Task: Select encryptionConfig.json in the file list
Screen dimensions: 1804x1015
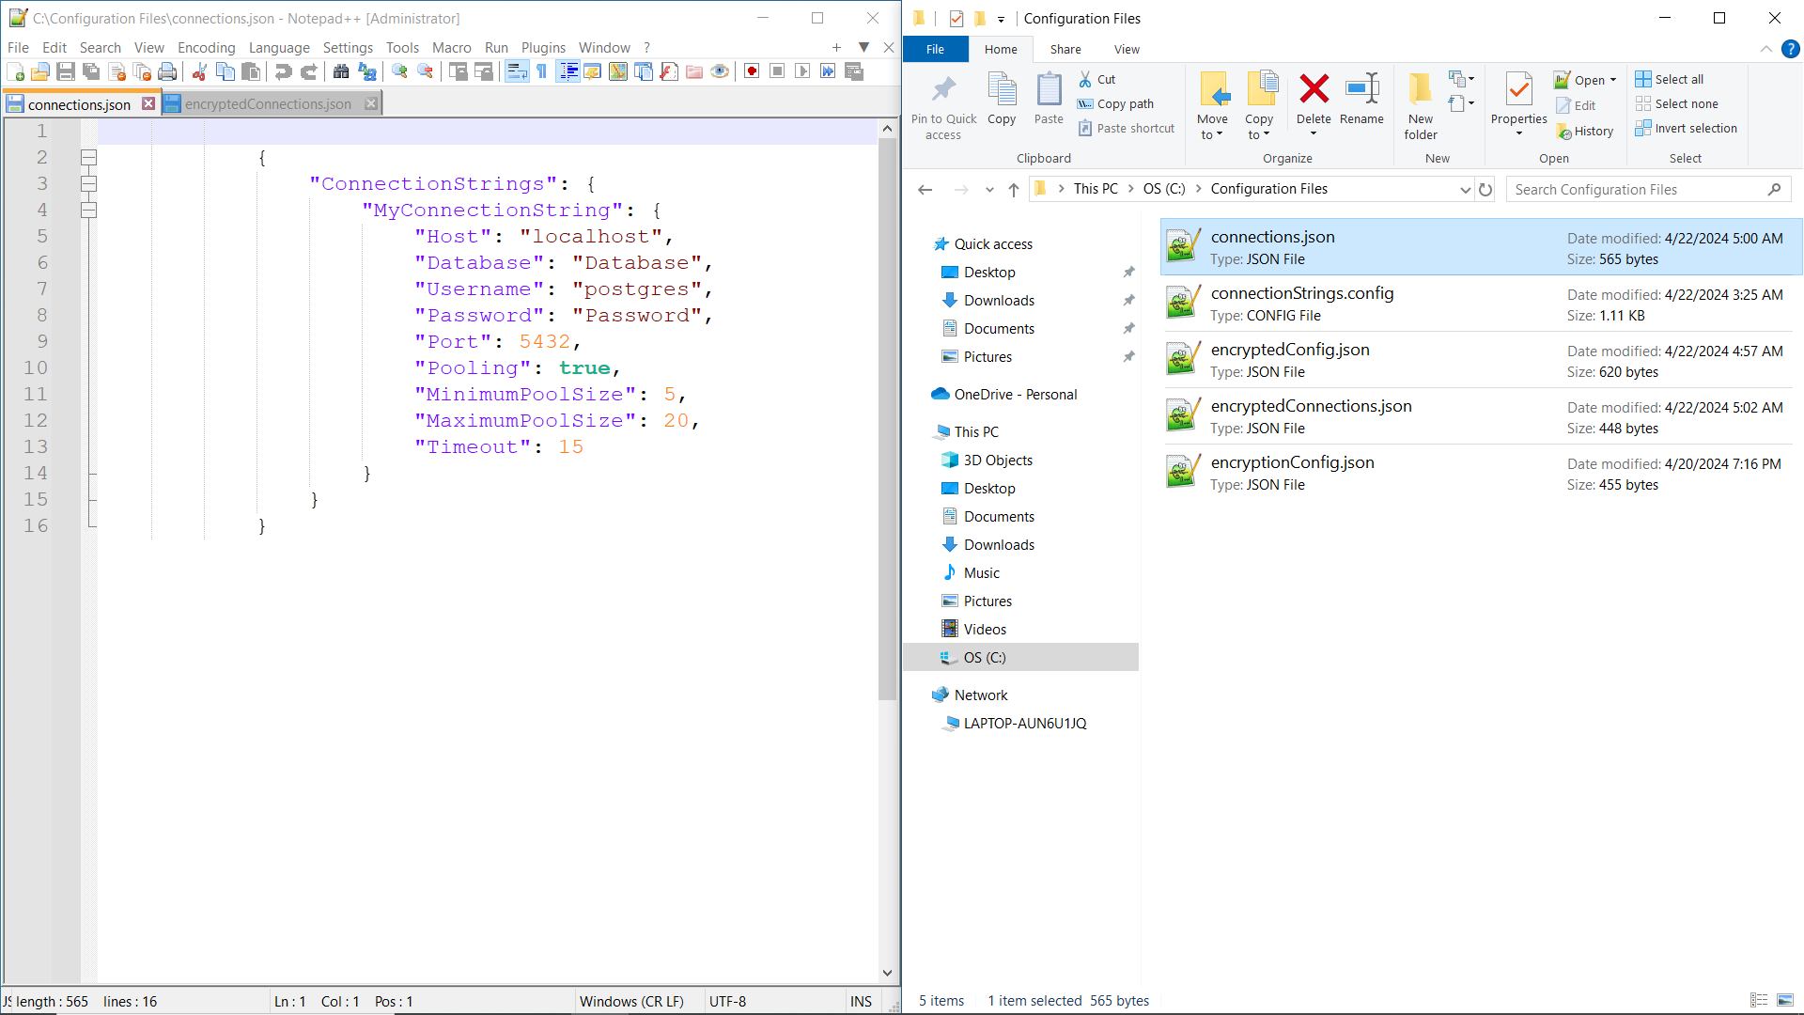Action: [x=1480, y=473]
